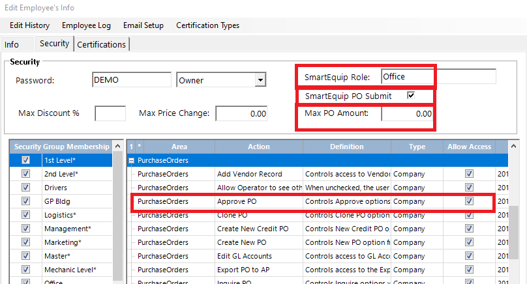Viewport: 527px width, 284px height.
Task: Sort grid by Definition column header
Action: coord(346,147)
